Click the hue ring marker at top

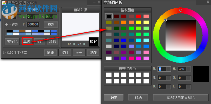pos(181,10)
